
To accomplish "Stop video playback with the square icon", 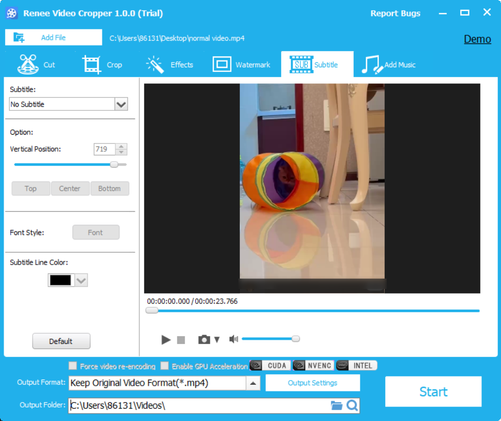I will coord(181,340).
